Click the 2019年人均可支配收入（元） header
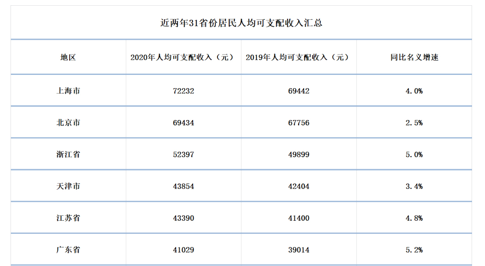The width and height of the screenshot is (485, 266). point(299,57)
